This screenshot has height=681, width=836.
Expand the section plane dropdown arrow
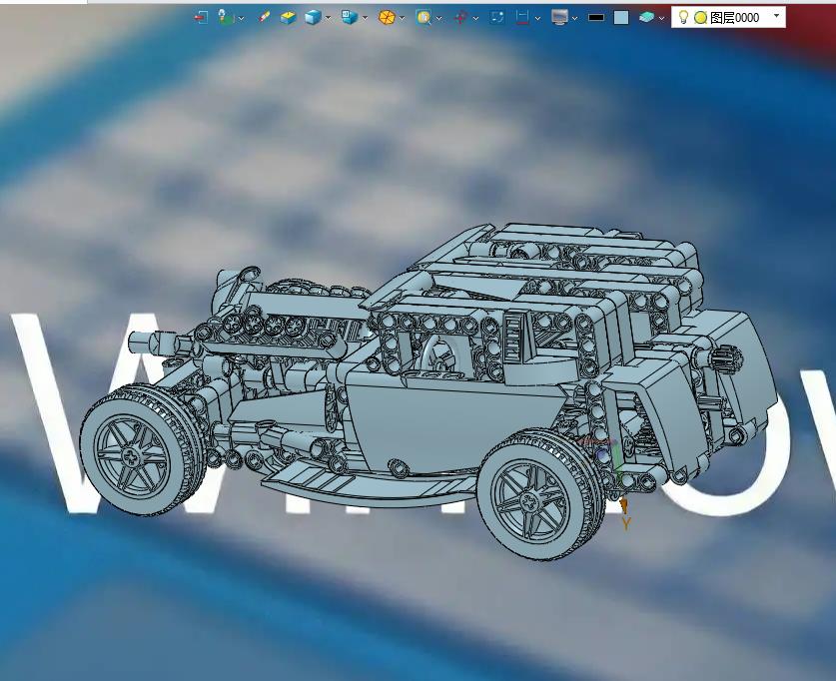coord(537,18)
